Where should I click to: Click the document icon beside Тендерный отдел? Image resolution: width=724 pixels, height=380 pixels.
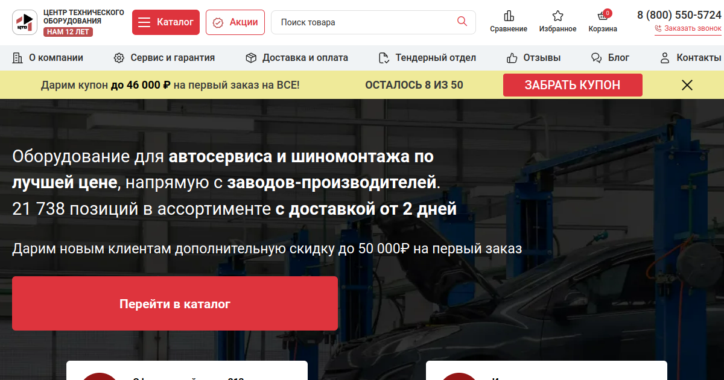(x=384, y=58)
